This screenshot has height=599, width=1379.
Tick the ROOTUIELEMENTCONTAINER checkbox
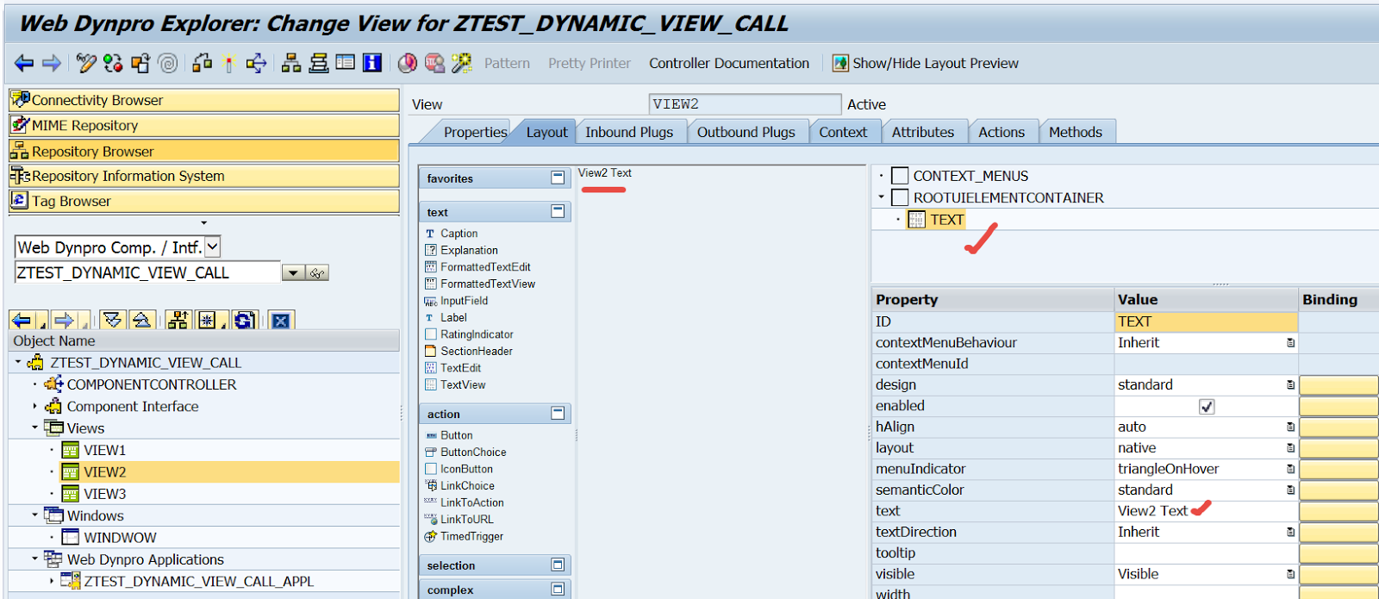point(900,197)
